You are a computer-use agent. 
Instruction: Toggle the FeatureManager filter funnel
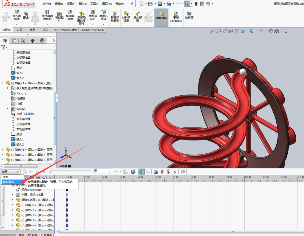click(x=3, y=47)
